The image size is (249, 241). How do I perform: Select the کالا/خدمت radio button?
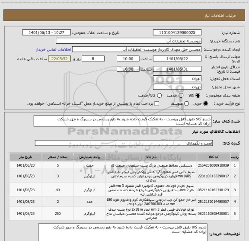point(159,96)
